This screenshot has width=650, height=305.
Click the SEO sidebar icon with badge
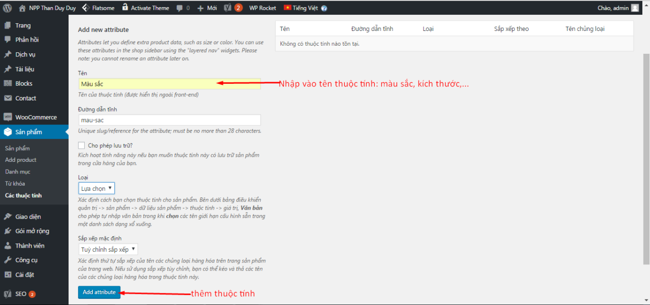[7, 293]
